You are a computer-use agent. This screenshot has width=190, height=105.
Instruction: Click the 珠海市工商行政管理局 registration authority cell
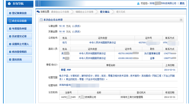[x=131, y=97]
